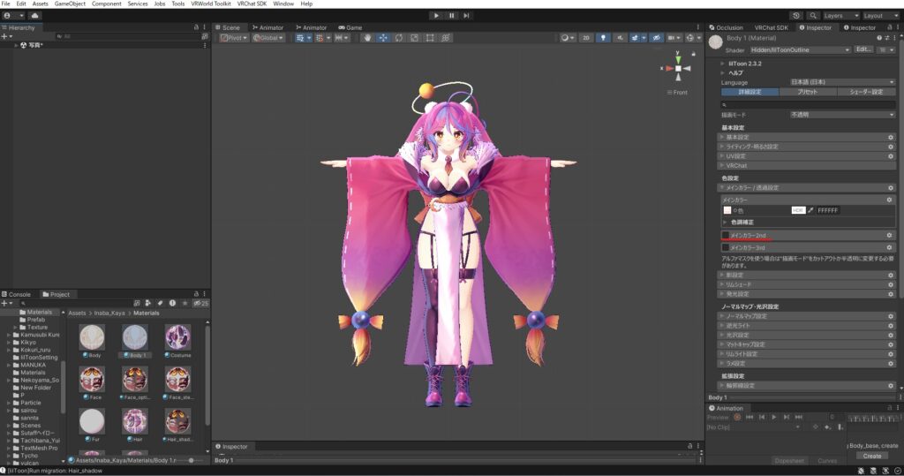
Task: Open the VRChat SDK menu
Action: click(252, 4)
